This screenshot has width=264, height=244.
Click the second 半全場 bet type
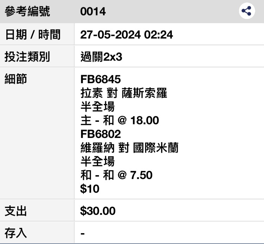click(98, 161)
